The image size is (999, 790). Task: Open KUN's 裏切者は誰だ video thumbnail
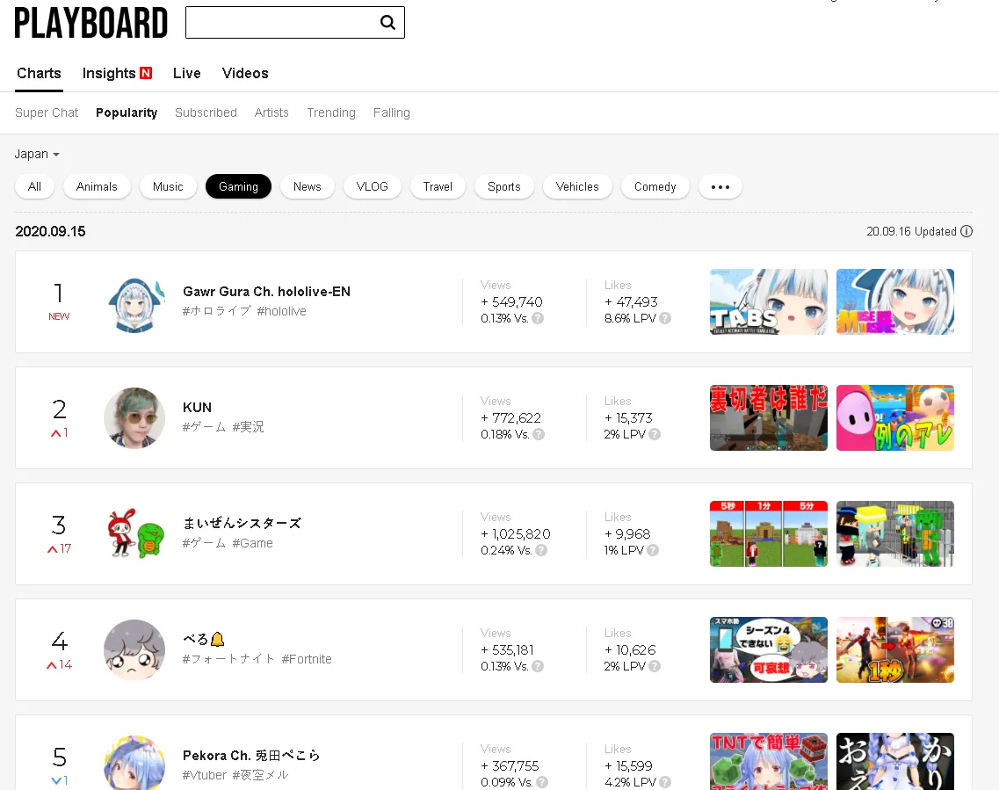pyautogui.click(x=769, y=418)
